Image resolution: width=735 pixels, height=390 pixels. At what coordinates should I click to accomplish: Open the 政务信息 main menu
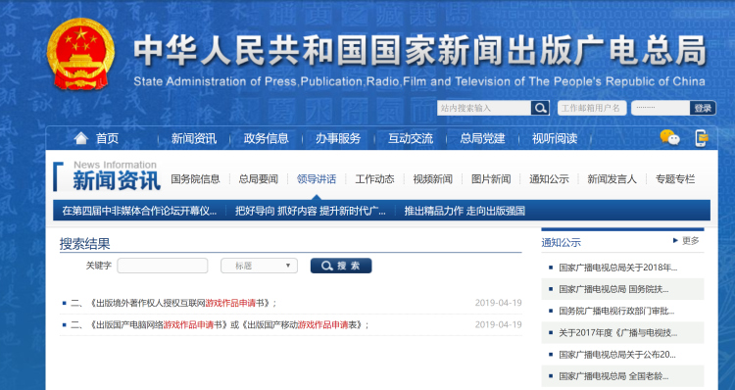266,138
